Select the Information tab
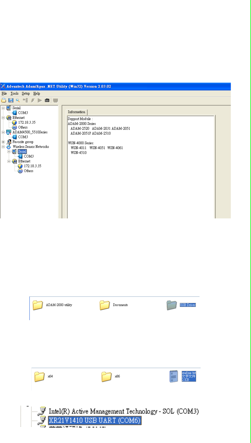Screen dimensions: 251x443 click(x=77, y=112)
